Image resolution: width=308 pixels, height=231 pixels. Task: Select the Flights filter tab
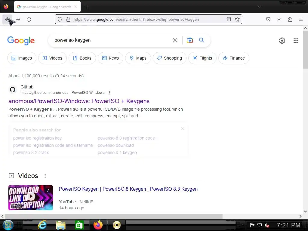202,58
